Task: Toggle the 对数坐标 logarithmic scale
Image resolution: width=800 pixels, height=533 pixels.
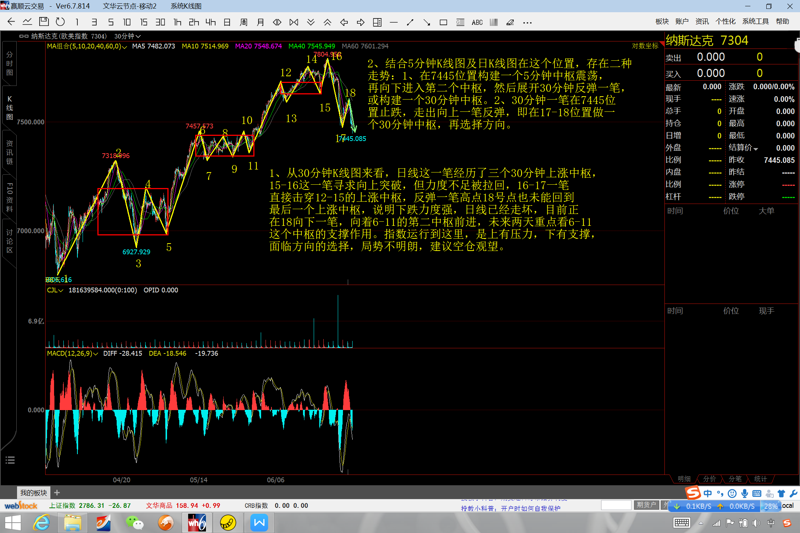Action: 645,46
